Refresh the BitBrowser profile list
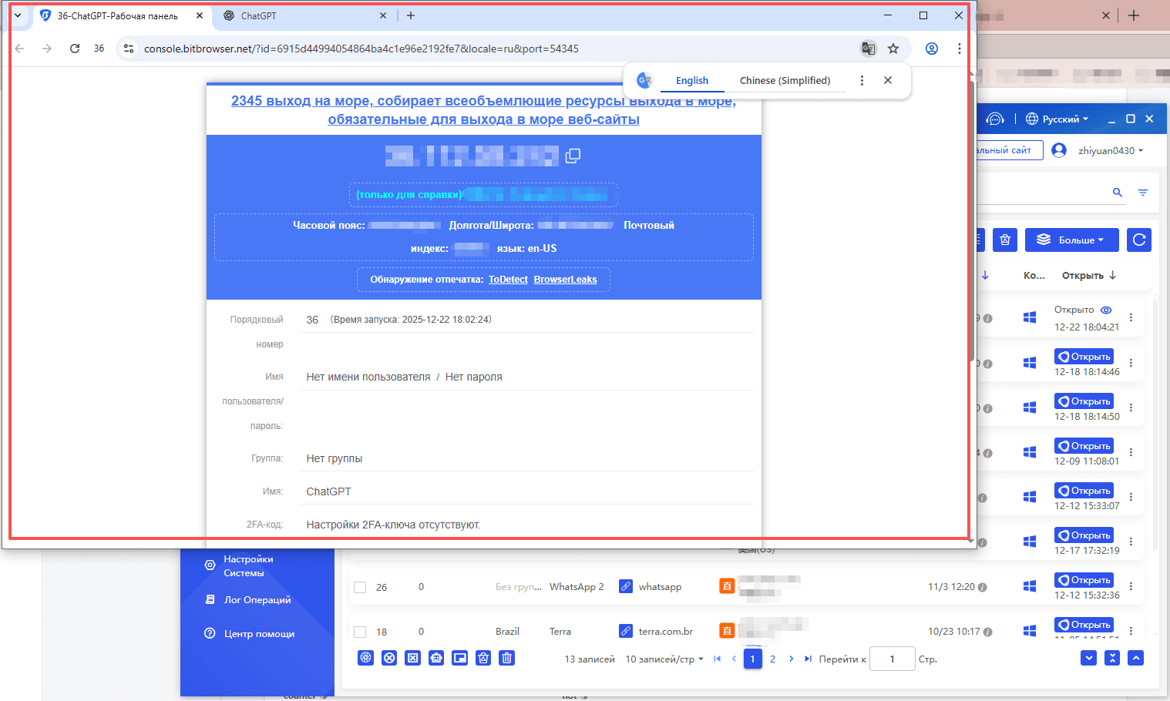The image size is (1170, 701). click(x=1139, y=240)
